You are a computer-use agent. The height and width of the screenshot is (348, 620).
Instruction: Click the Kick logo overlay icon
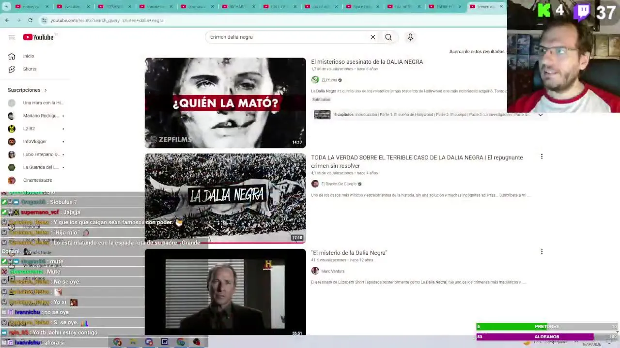(x=544, y=11)
